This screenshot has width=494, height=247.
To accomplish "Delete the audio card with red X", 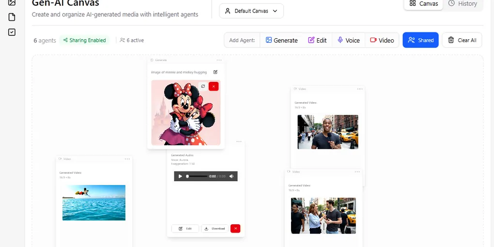I will coord(235,229).
